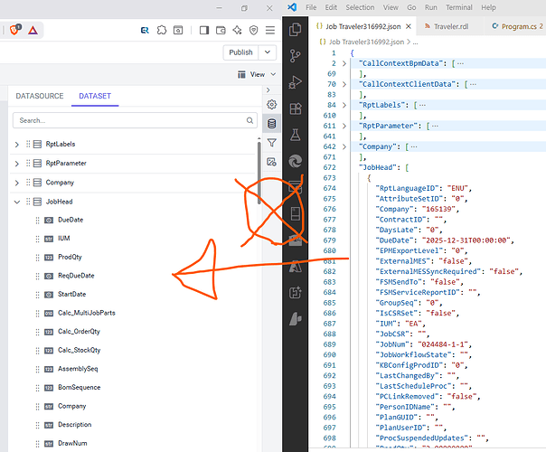The image size is (546, 452).
Task: Open VS Code Edit menu
Action: [x=331, y=7]
